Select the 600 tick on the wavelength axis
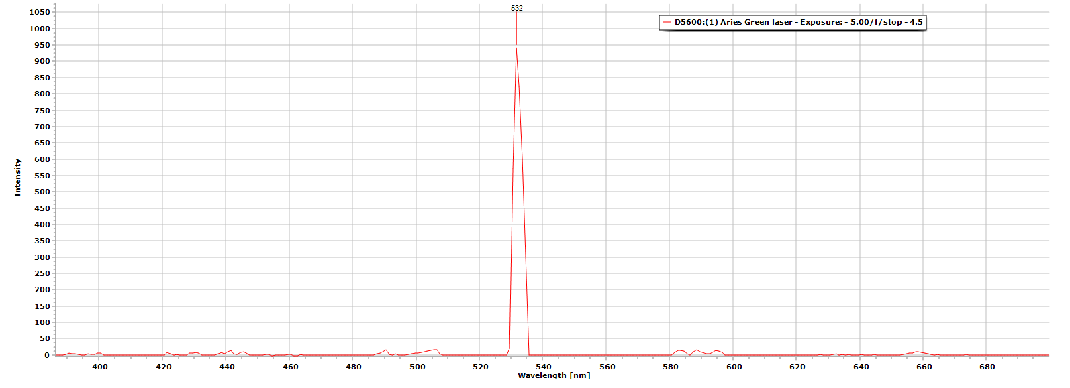 coord(734,367)
